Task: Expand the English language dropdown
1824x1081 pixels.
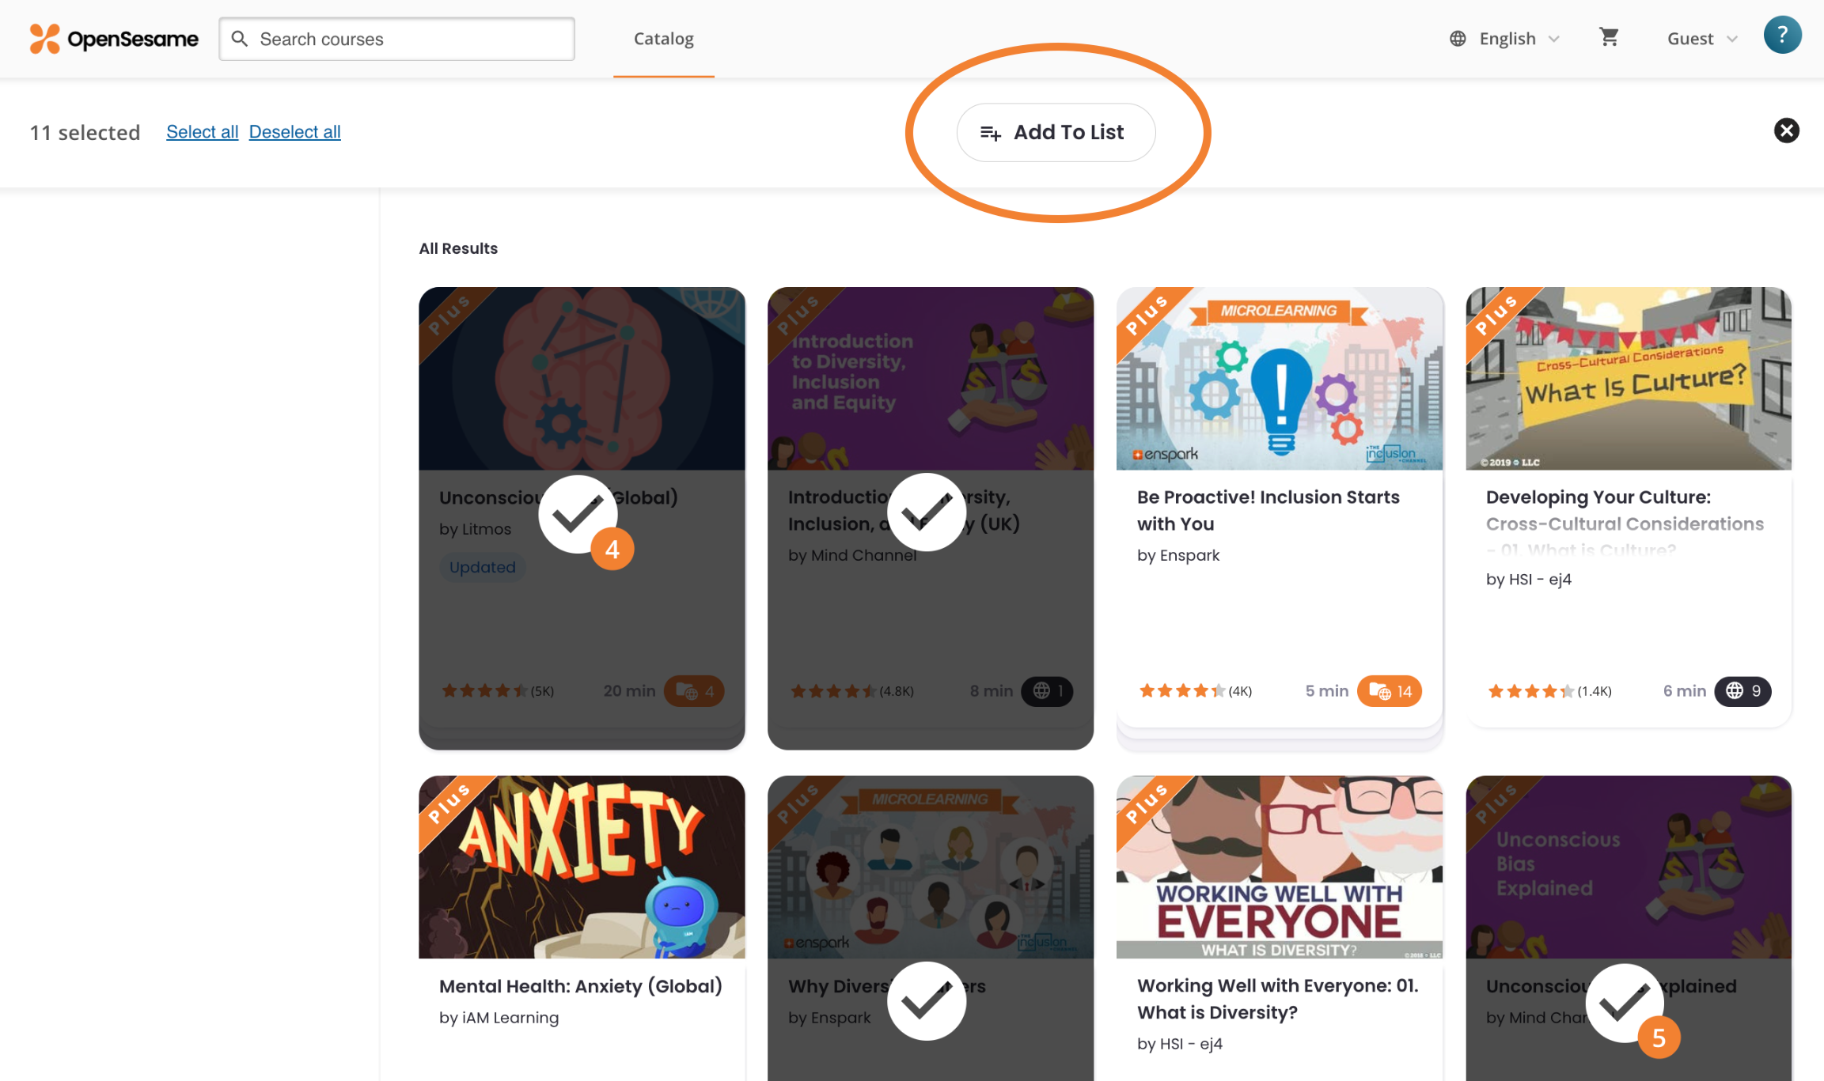Action: tap(1519, 39)
